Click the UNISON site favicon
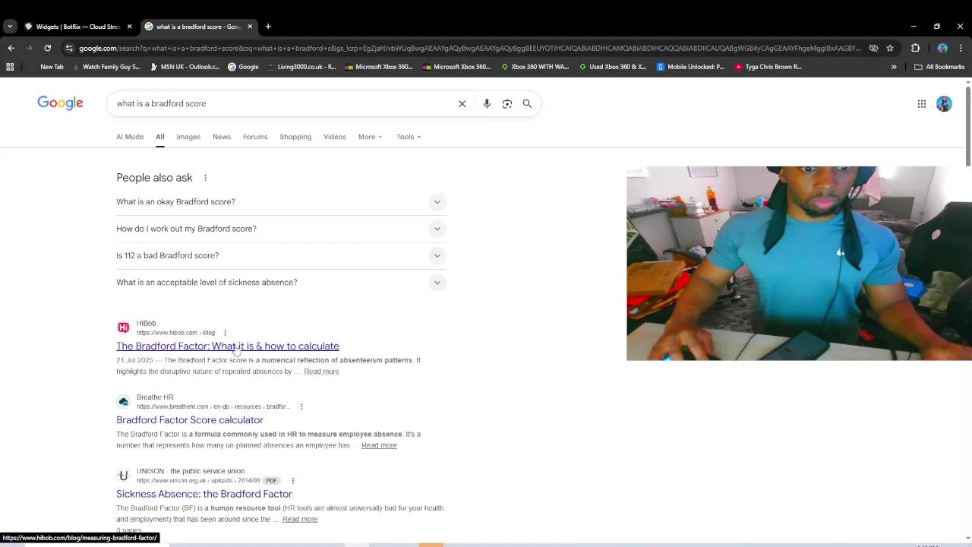 click(x=123, y=476)
